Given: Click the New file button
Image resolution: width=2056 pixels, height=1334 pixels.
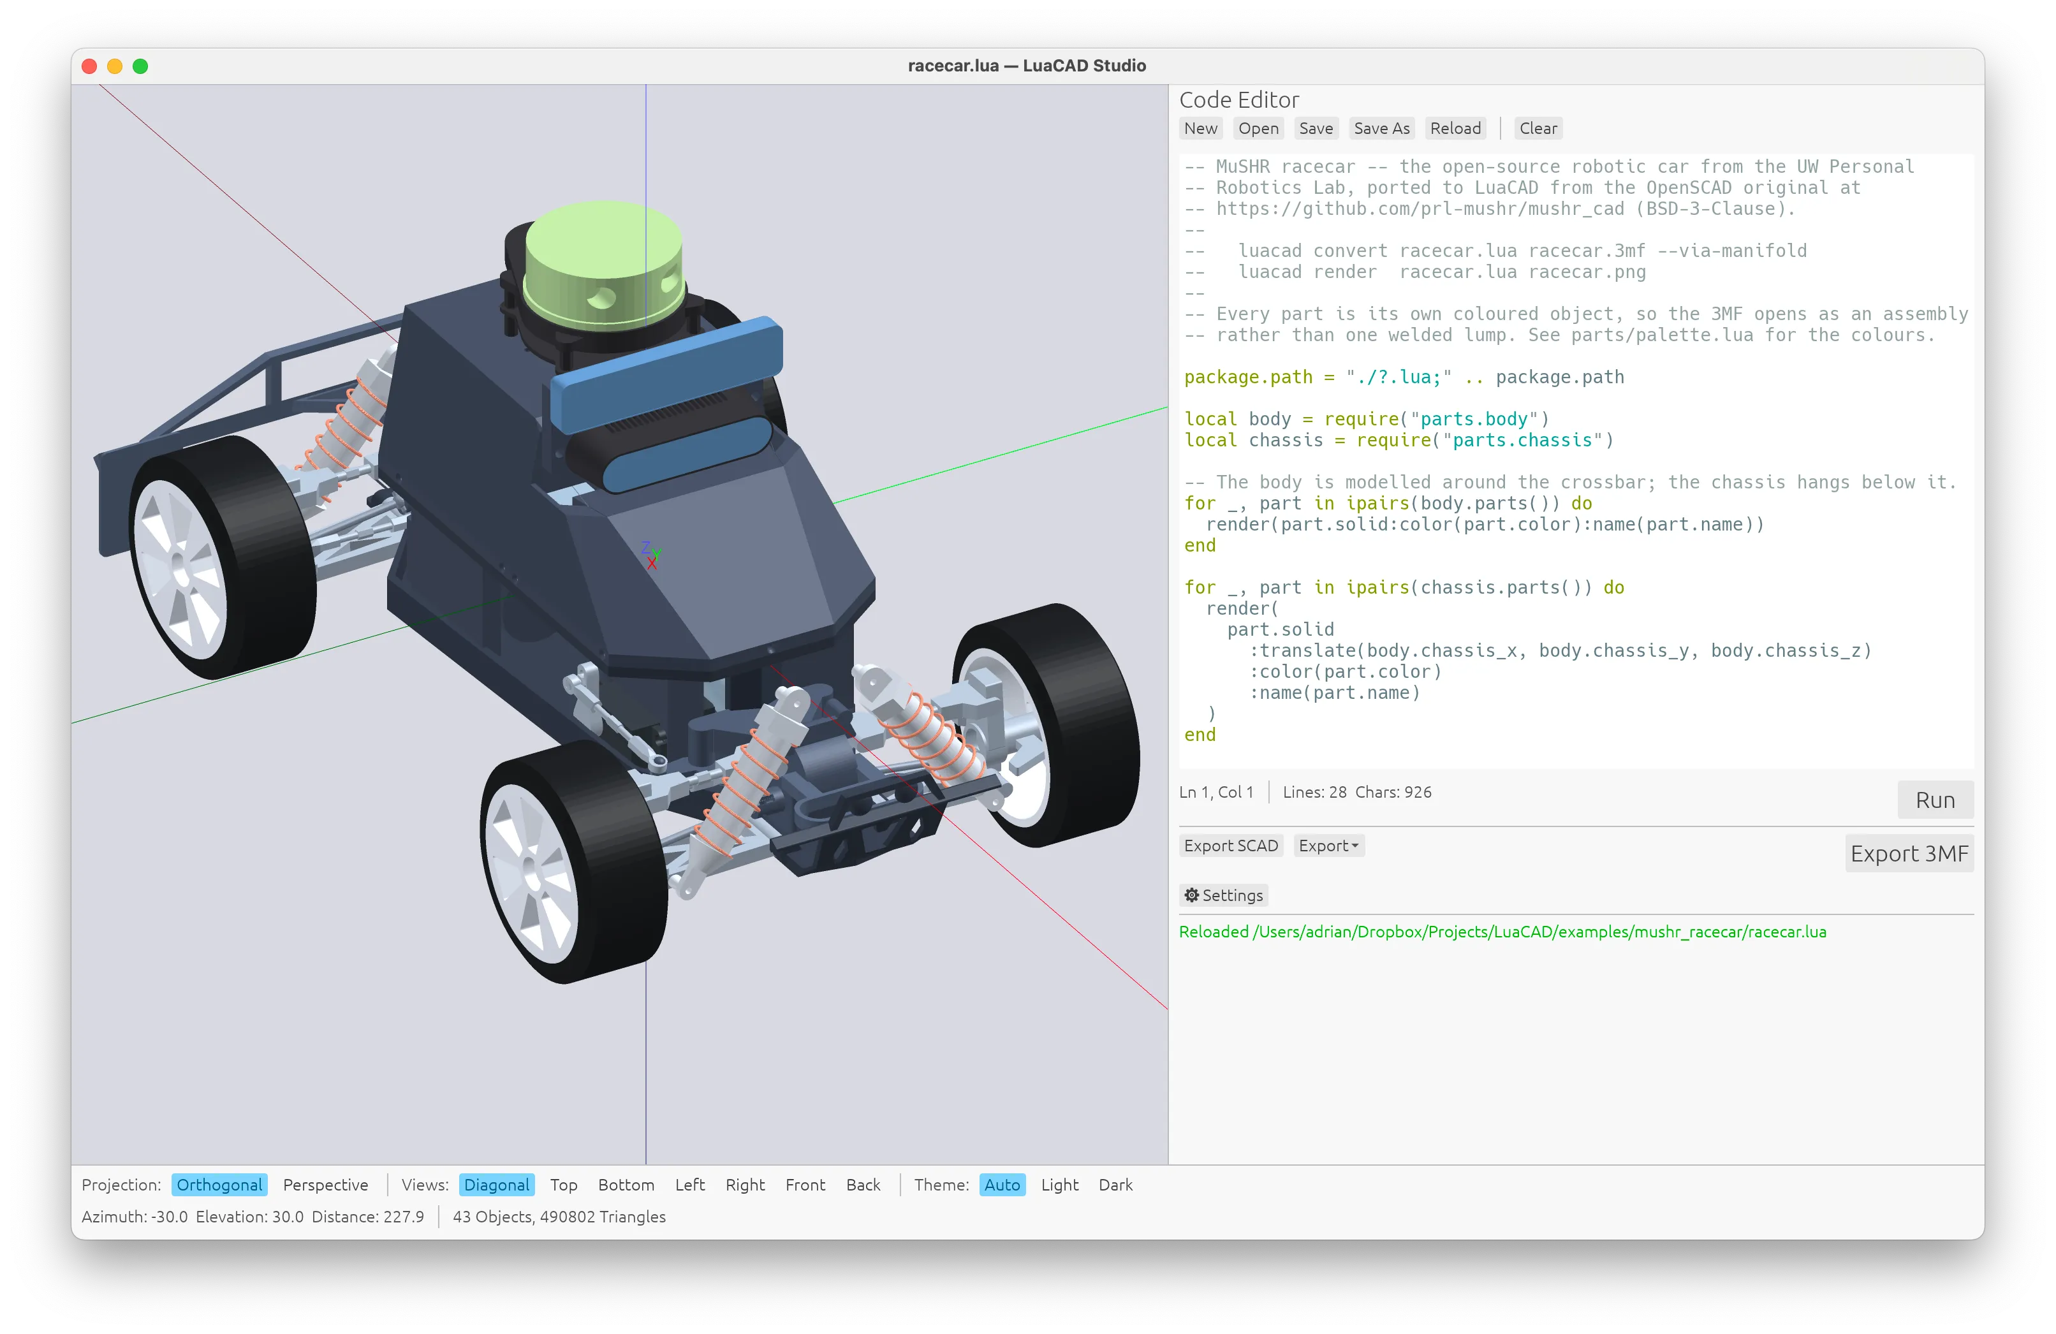Looking at the screenshot, I should [x=1201, y=128].
